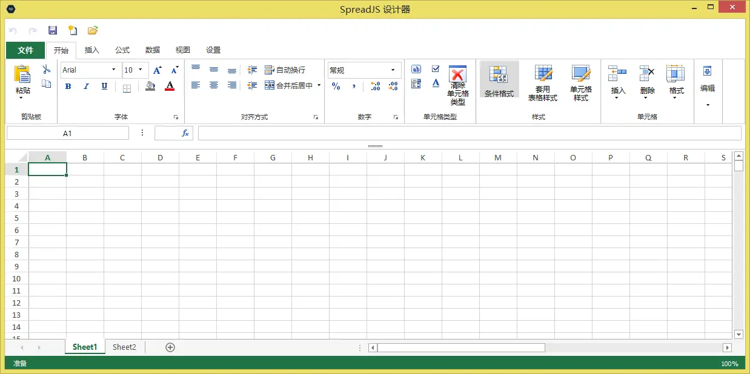Toggle underline formatting
The image size is (750, 374).
[103, 86]
